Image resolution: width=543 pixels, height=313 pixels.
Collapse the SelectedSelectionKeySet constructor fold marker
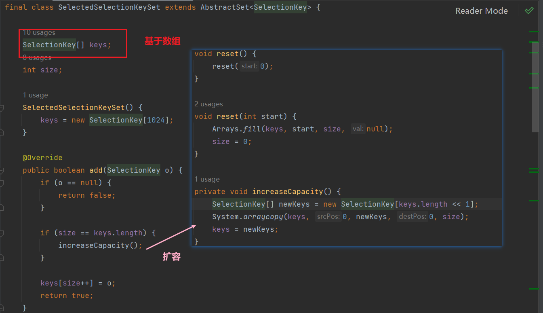coord(2,108)
